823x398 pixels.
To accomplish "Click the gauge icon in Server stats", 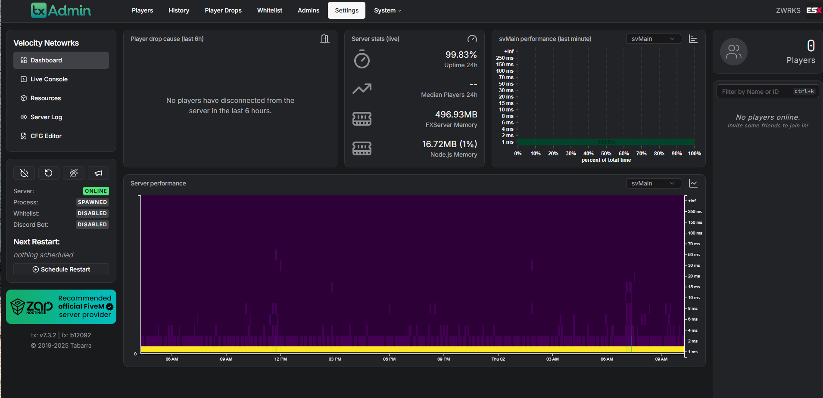I will [472, 39].
